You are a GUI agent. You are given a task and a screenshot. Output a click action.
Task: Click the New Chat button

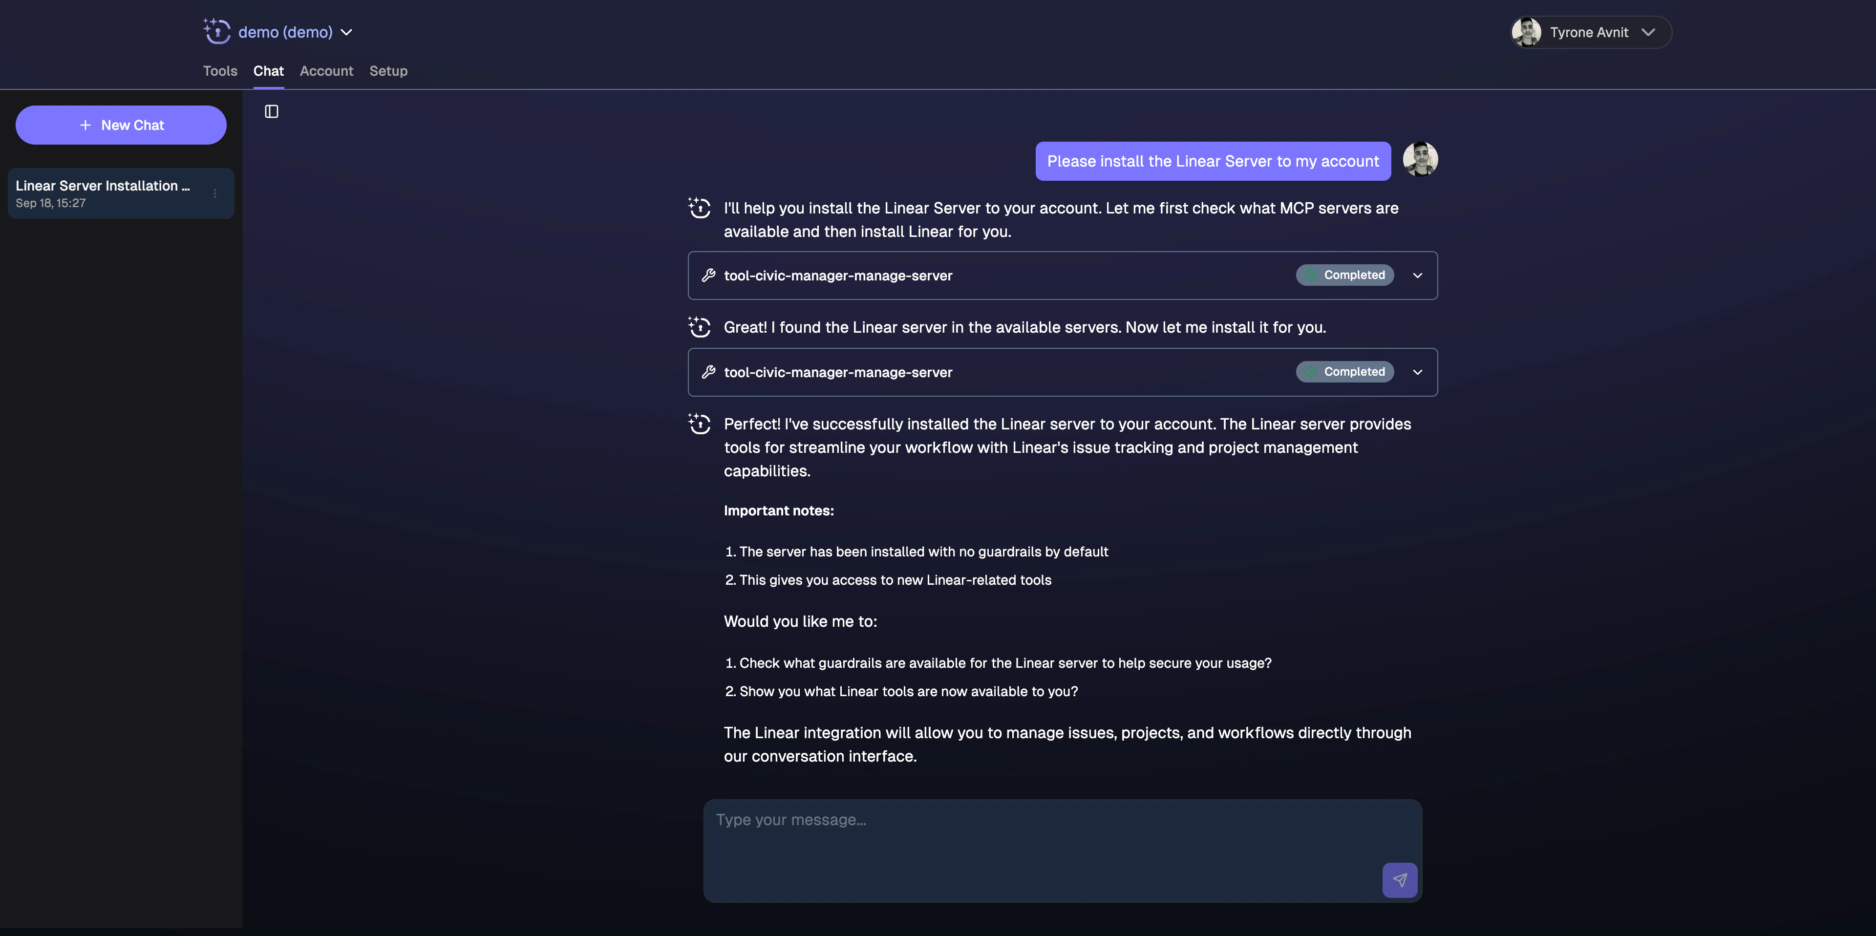coord(120,125)
